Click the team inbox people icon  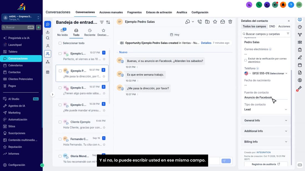[x=48, y=54]
